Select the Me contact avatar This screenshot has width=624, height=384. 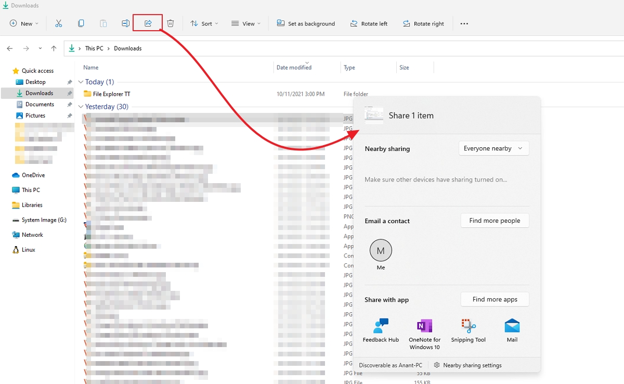(x=381, y=251)
